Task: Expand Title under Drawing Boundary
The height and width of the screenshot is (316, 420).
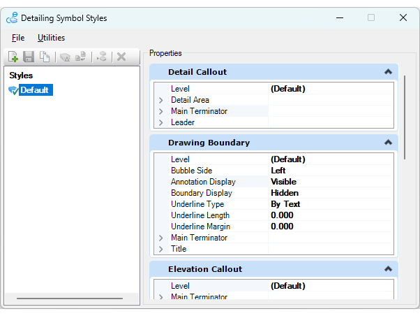Action: click(x=160, y=249)
